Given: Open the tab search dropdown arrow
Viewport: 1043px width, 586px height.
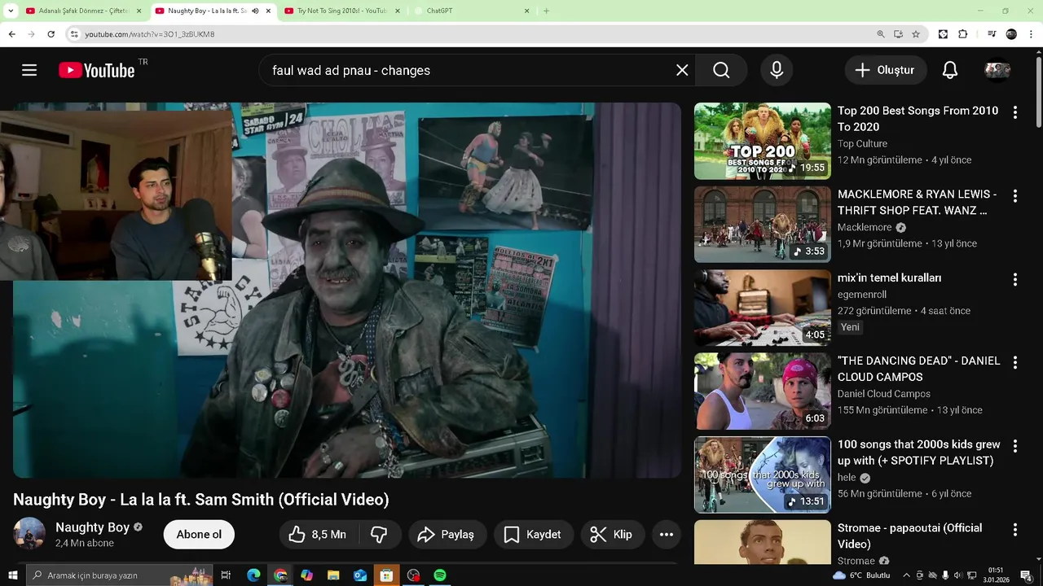Looking at the screenshot, I should 11,11.
